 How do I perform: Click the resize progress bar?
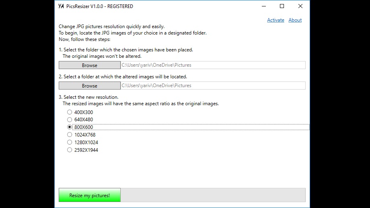coord(213,195)
